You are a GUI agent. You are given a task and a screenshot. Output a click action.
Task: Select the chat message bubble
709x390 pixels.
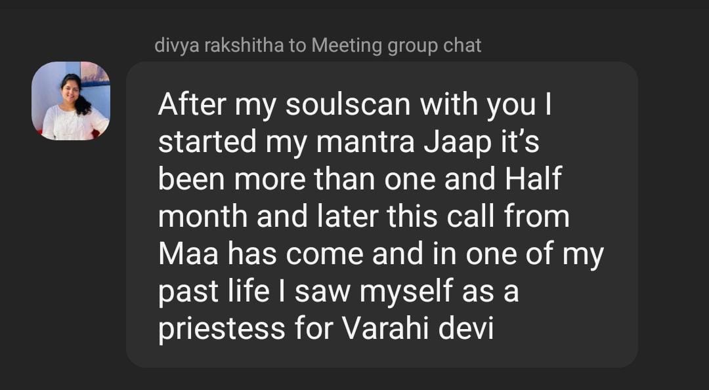[381, 214]
